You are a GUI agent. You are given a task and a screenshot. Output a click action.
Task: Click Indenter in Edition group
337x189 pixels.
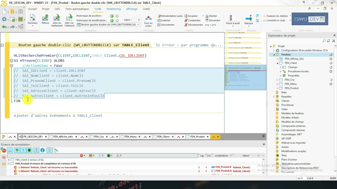coord(164,20)
